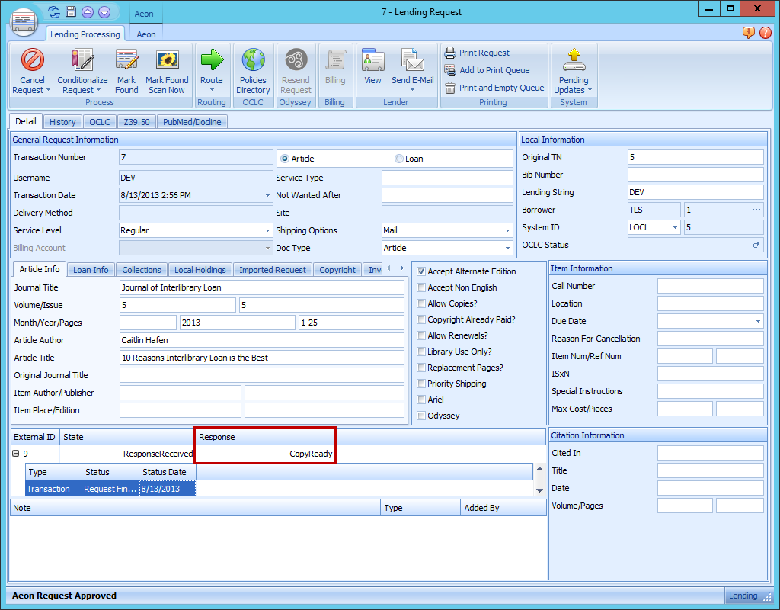Click the Journal Title input field
Screen dimensions: 780x610
262,287
